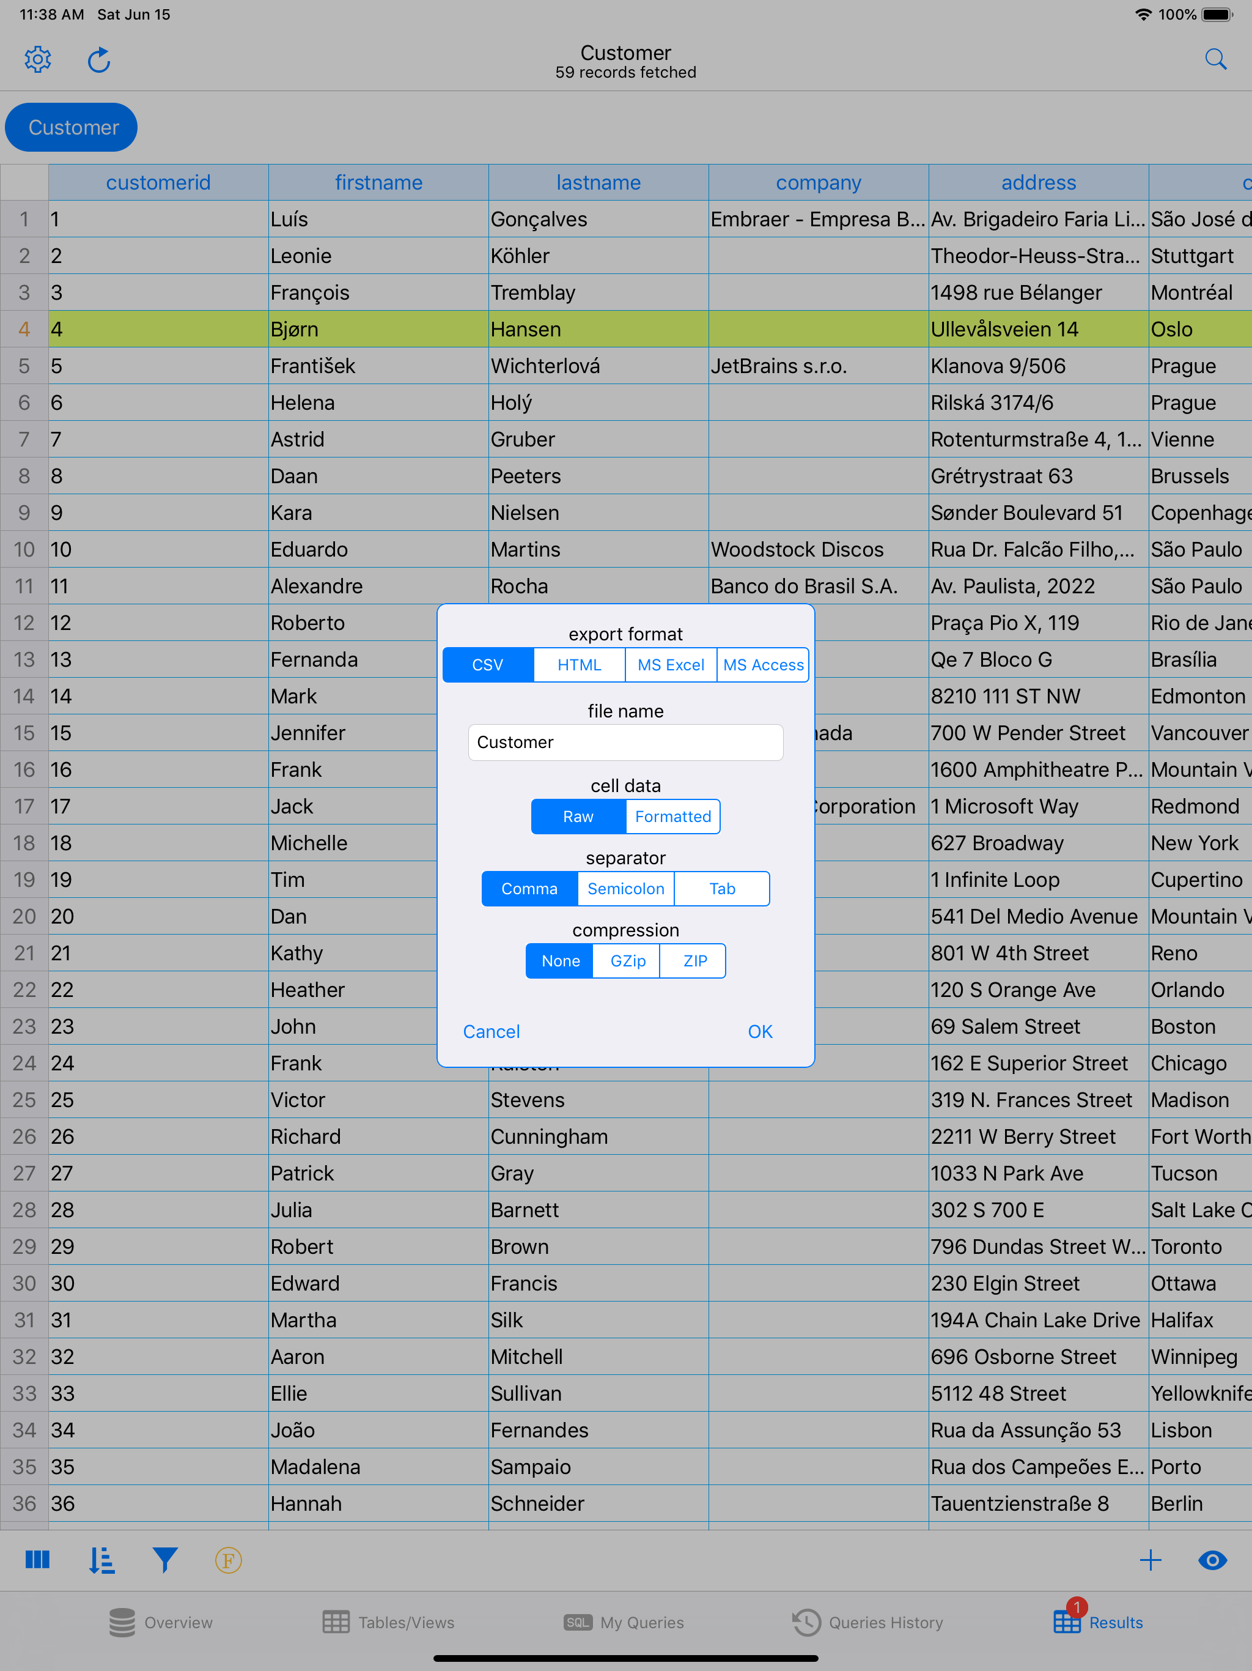Image resolution: width=1252 pixels, height=1671 pixels.
Task: Open the settings gear icon
Action: (x=38, y=60)
